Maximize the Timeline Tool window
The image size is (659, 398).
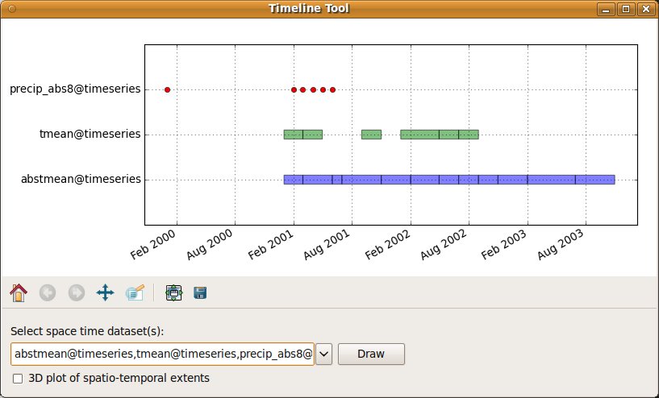tap(625, 9)
